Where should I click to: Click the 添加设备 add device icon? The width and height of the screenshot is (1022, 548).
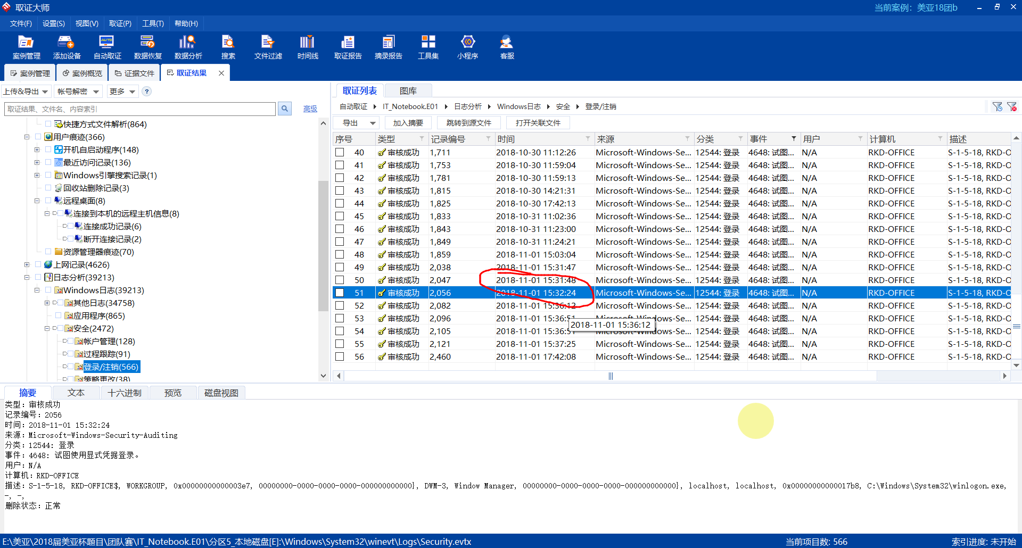67,47
